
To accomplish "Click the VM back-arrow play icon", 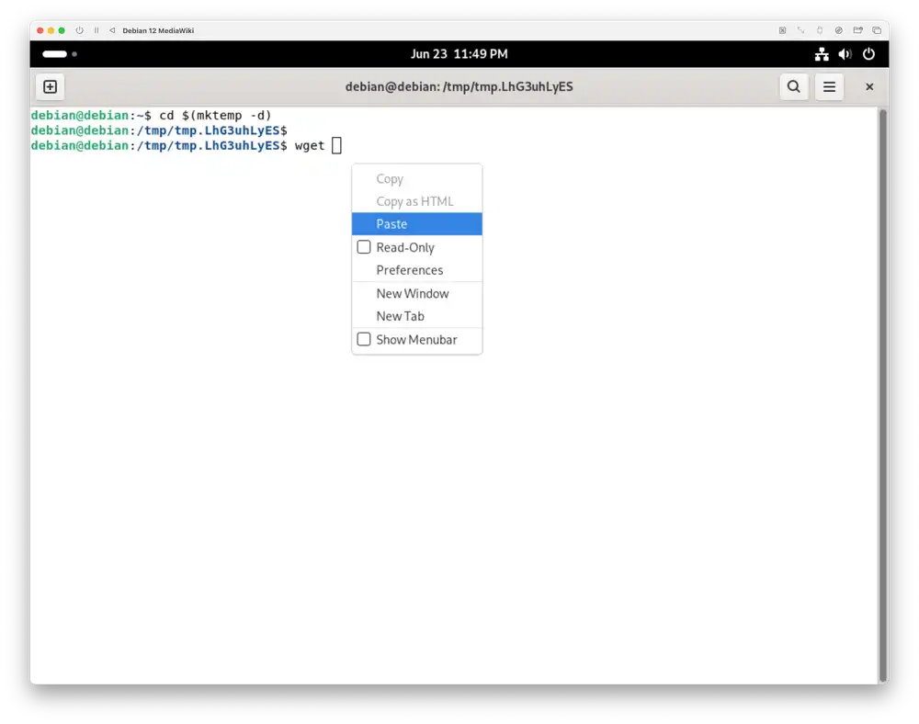I will pos(112,30).
